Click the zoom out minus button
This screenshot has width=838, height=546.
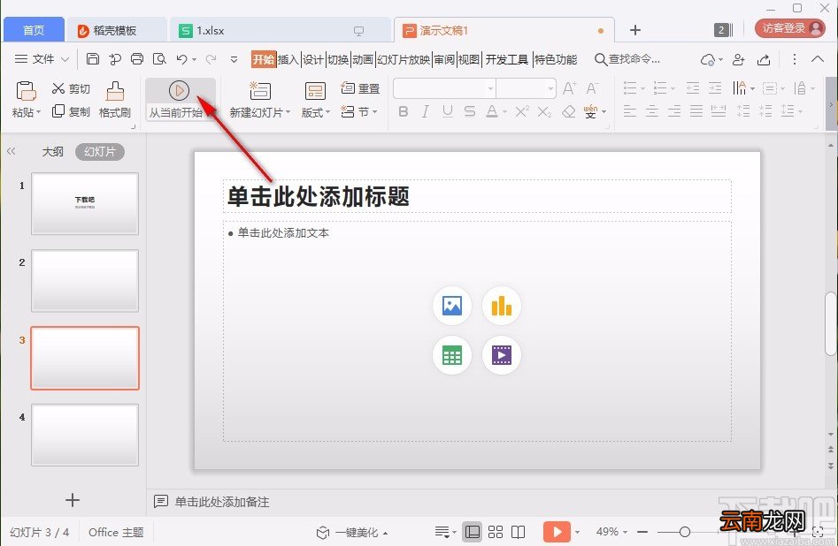tap(643, 532)
